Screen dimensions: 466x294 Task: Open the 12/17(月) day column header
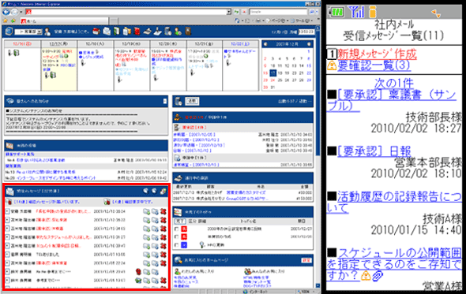[x=59, y=44]
